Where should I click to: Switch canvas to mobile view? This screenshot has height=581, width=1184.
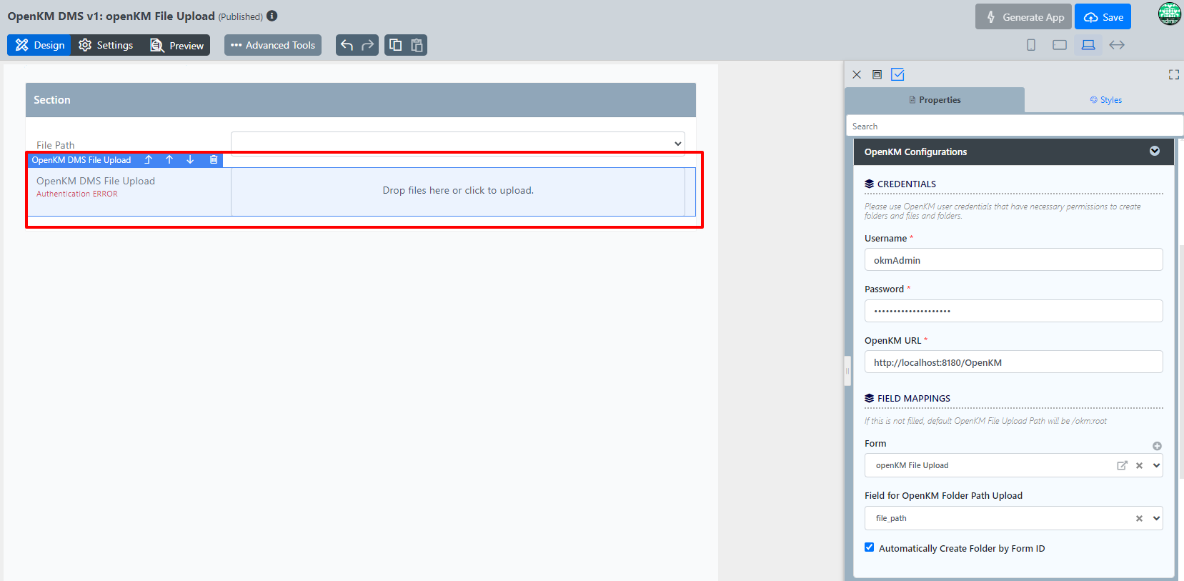point(1031,45)
